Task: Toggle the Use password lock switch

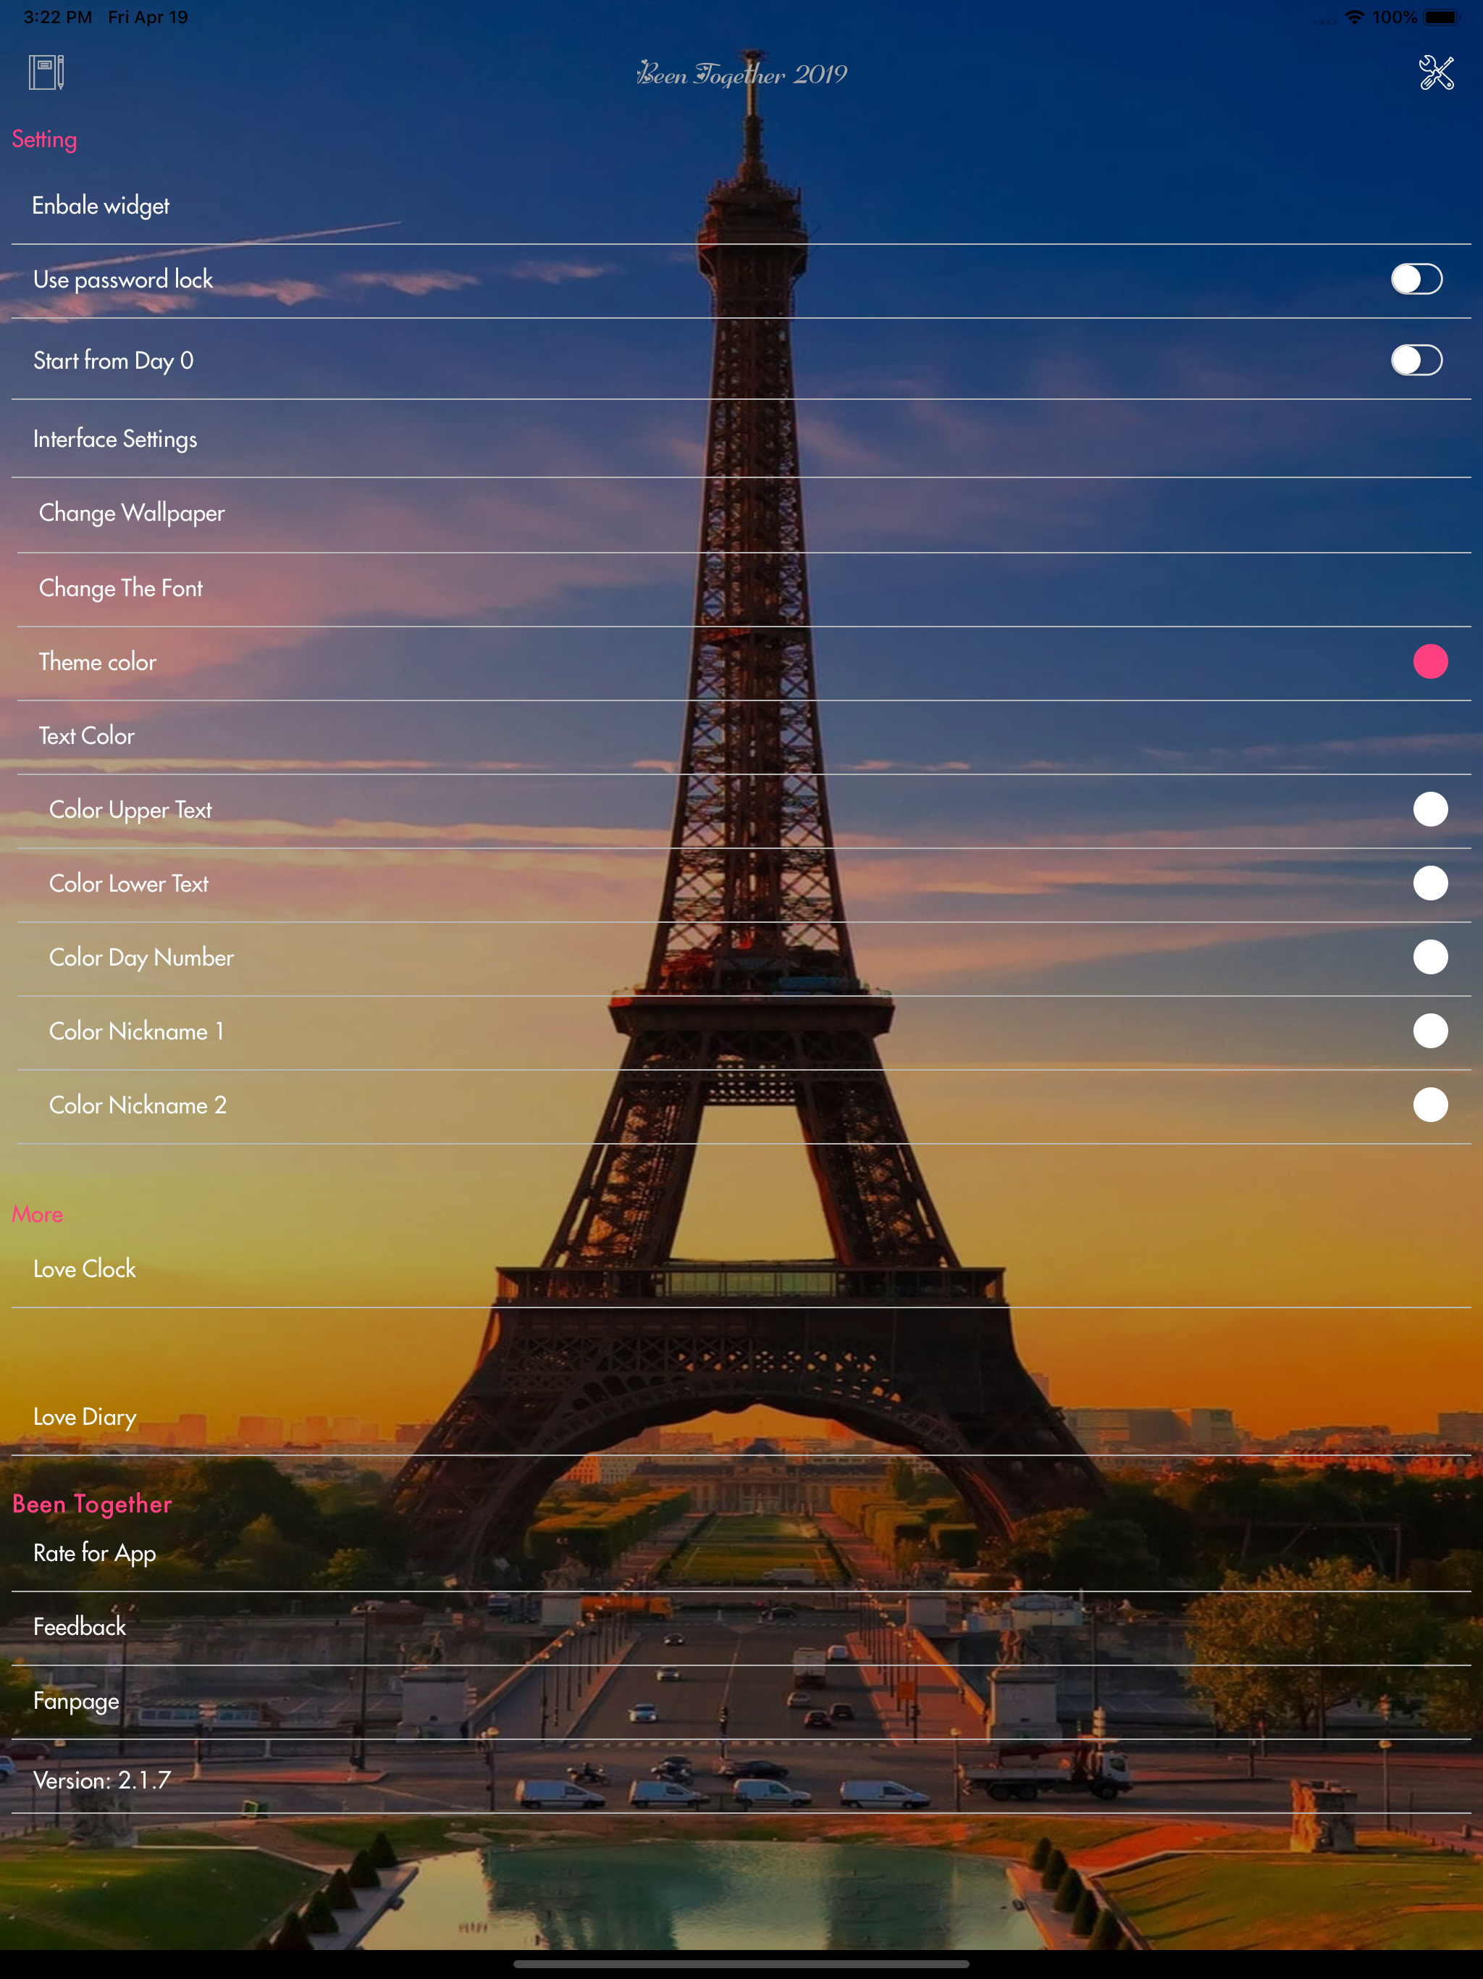Action: pos(1416,279)
